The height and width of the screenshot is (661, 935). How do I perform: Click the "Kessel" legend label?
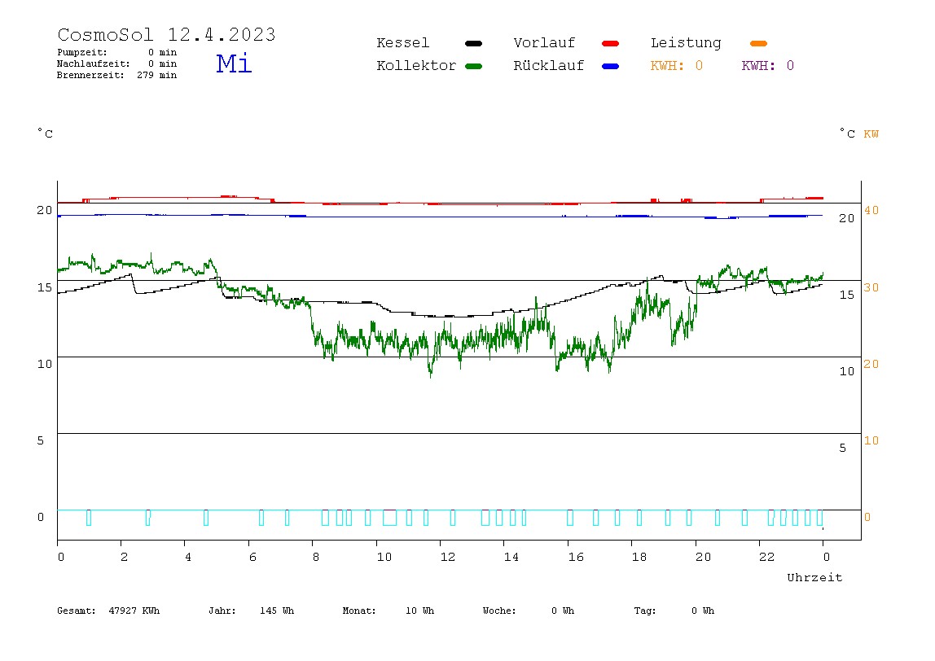402,43
